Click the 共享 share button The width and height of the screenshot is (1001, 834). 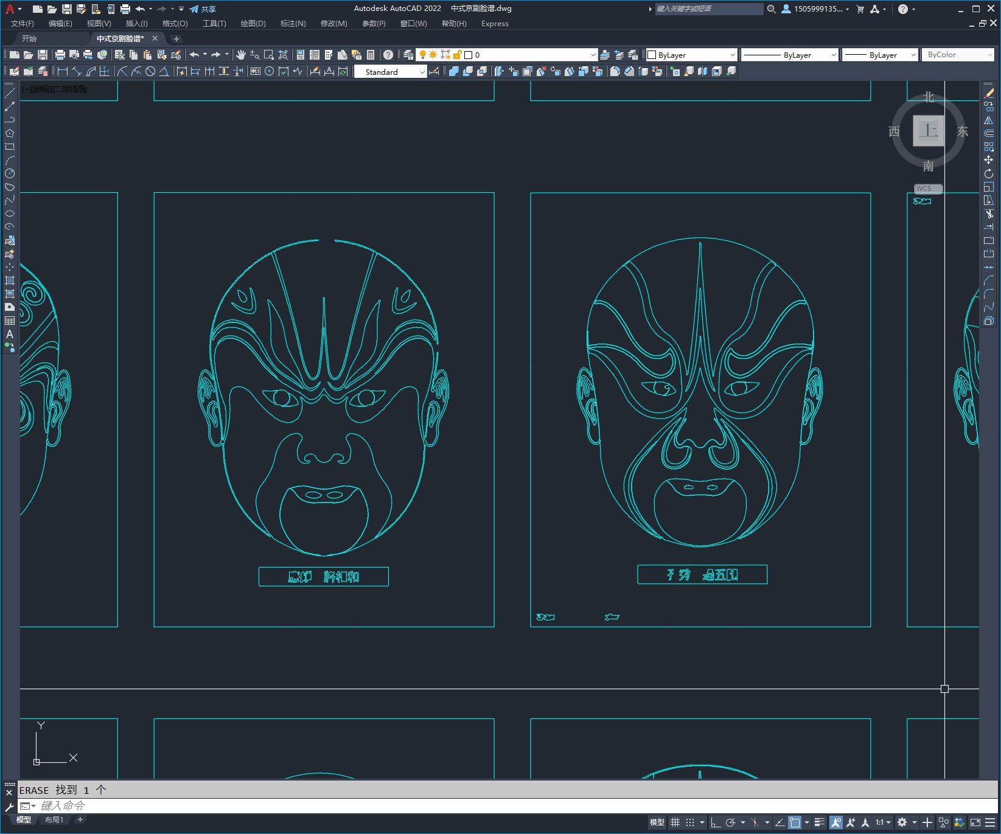(x=203, y=9)
